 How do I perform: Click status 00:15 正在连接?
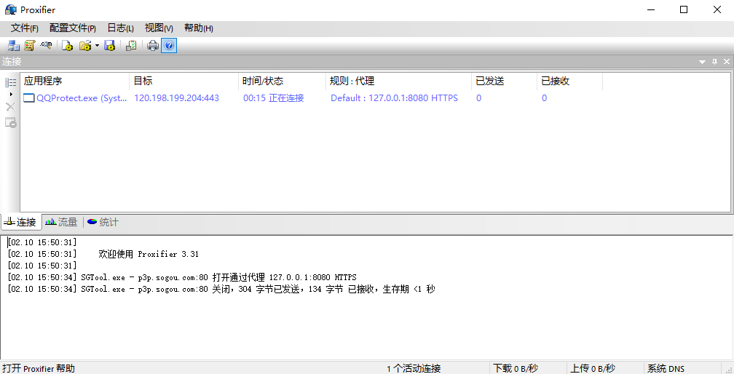click(273, 98)
